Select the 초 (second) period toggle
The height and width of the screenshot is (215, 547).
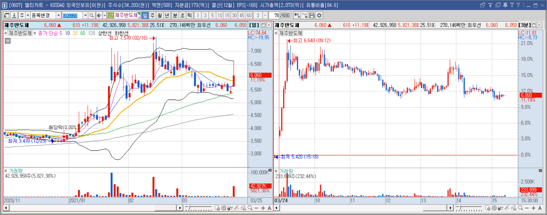(183, 15)
